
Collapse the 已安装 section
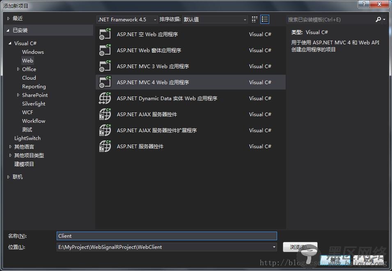8,30
